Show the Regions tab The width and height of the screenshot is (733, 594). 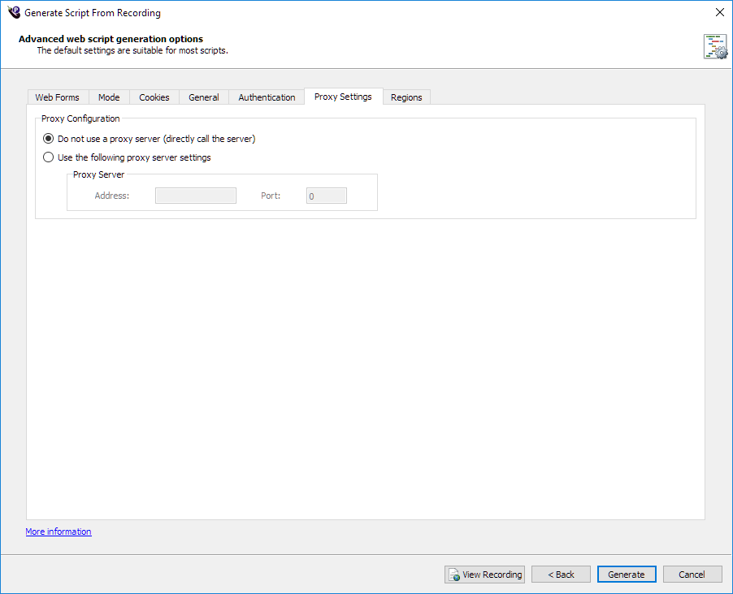point(406,97)
